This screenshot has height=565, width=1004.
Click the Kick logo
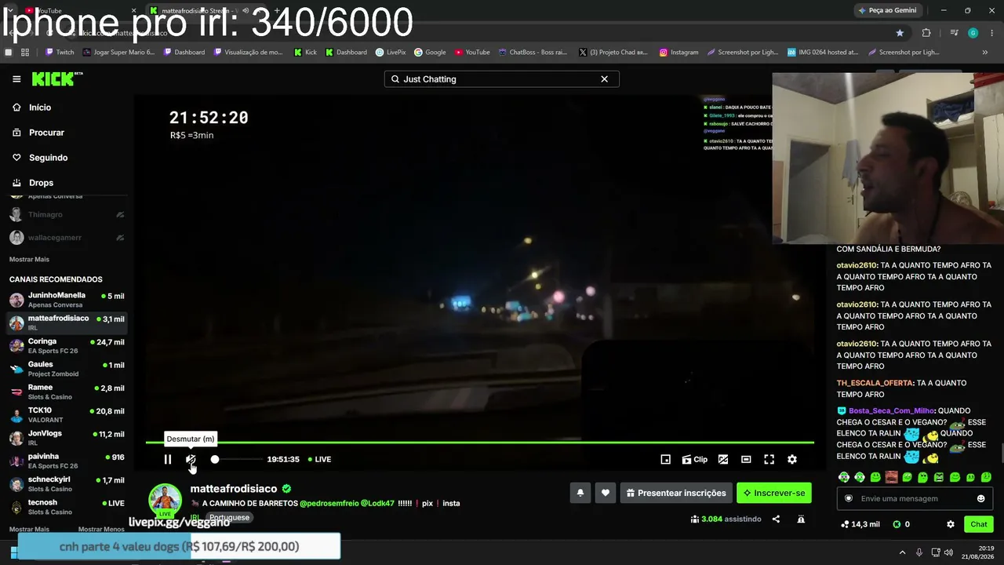tap(56, 78)
